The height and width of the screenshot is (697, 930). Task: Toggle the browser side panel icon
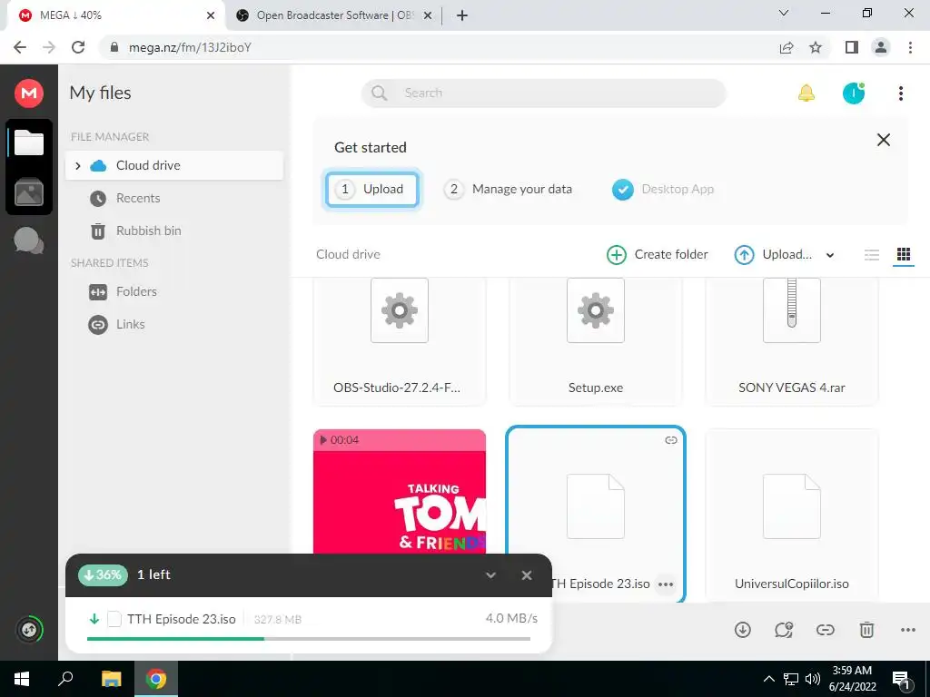click(852, 47)
